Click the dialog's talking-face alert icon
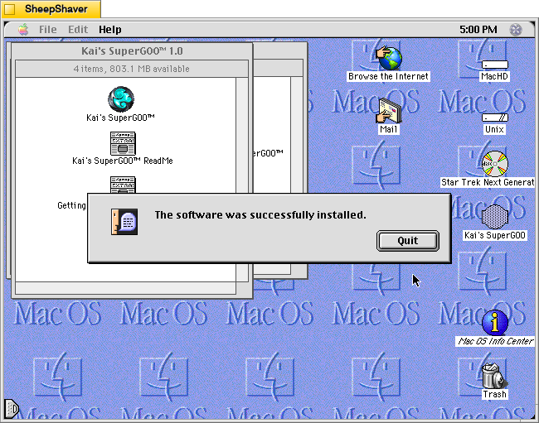Image resolution: width=539 pixels, height=423 pixels. [x=124, y=222]
